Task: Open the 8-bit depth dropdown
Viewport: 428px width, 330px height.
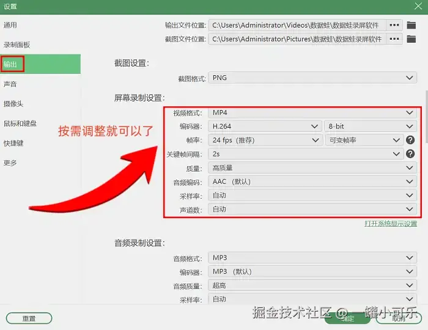Action: pyautogui.click(x=371, y=127)
